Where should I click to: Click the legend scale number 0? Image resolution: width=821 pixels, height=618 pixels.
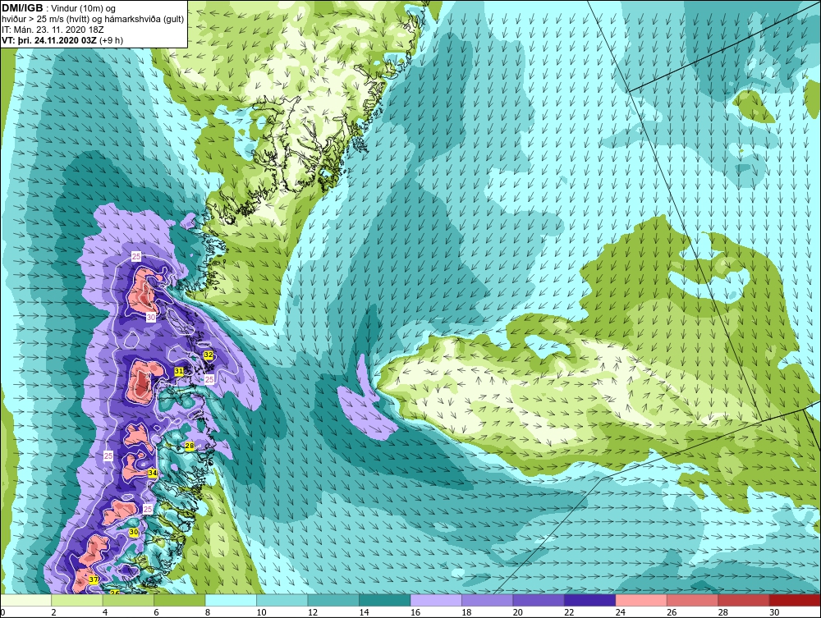(x=2, y=612)
